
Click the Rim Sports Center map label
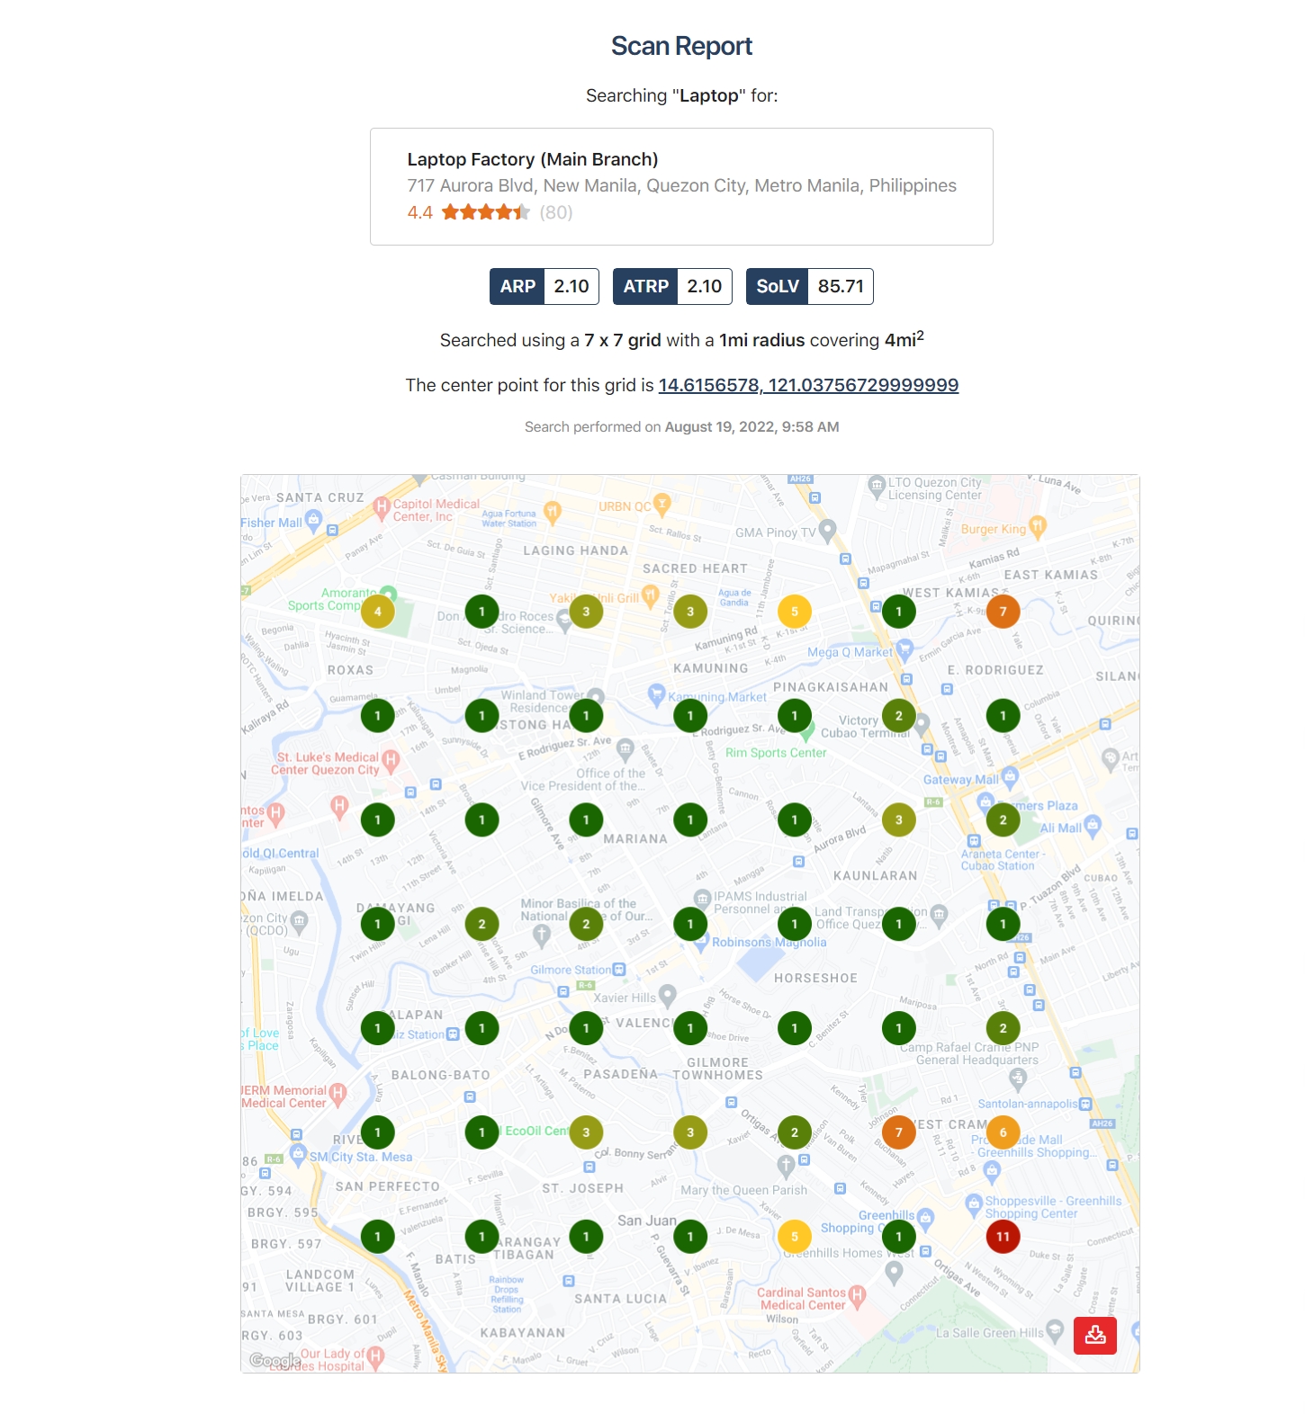point(776,753)
